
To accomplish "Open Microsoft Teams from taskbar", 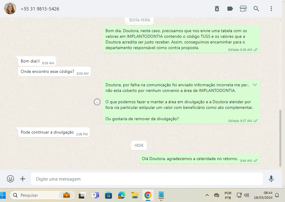I will (x=95, y=195).
